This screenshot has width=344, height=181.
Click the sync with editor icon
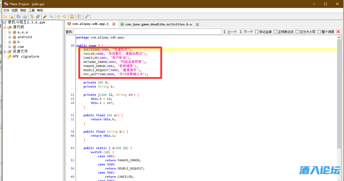pos(32,16)
